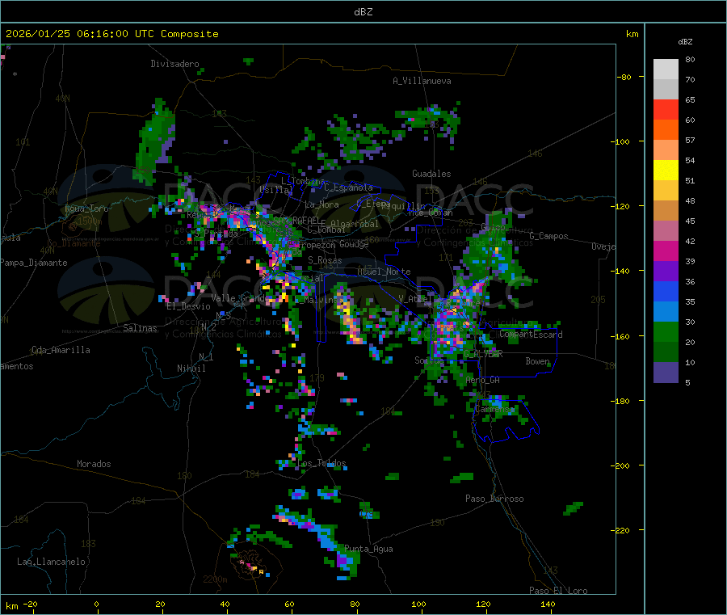
Task: Click the S_Rosas map label
Action: (325, 260)
